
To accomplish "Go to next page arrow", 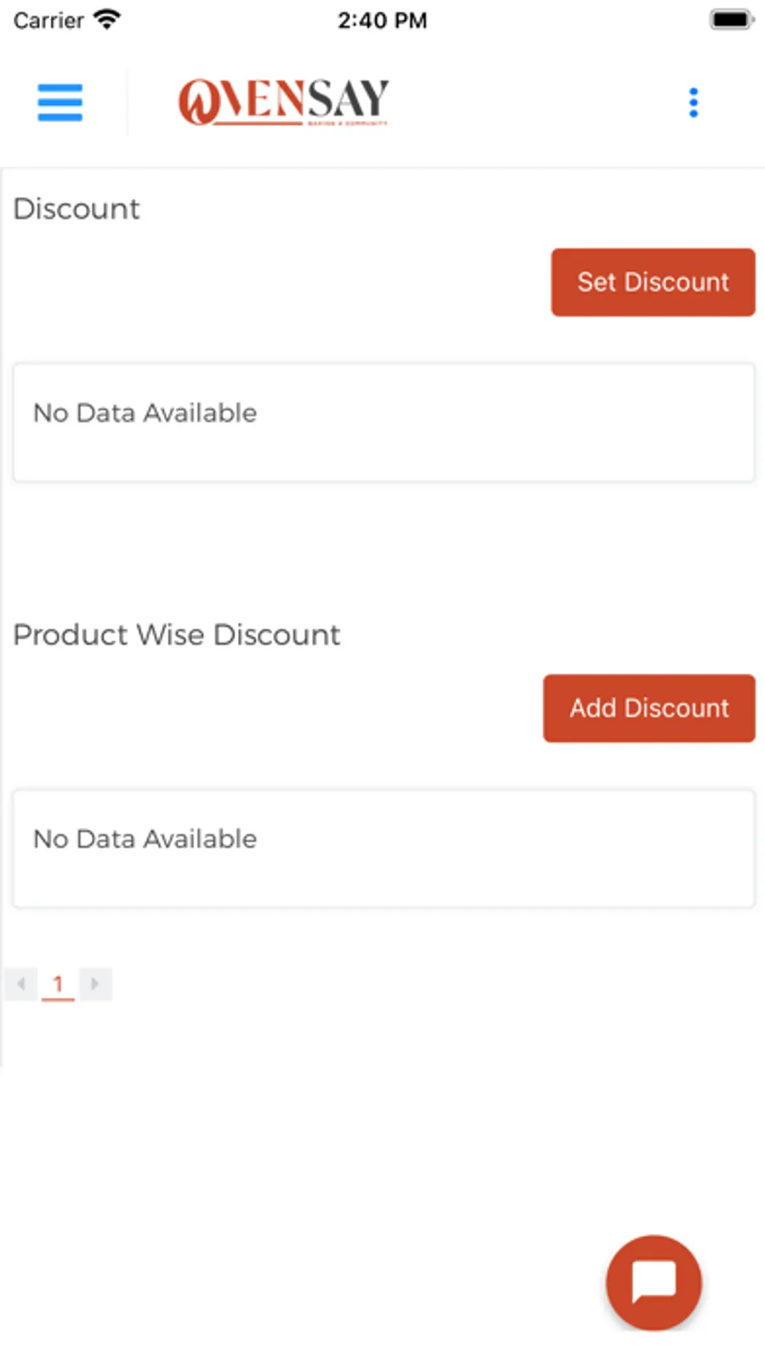I will click(x=94, y=984).
